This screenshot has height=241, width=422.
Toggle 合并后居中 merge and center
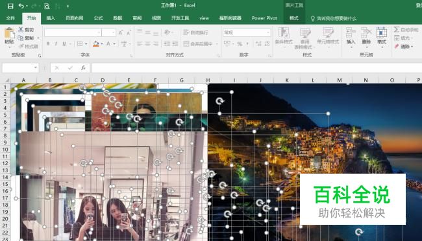[x=198, y=43]
